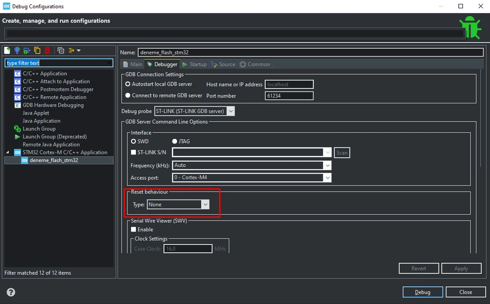The width and height of the screenshot is (490, 304).
Task: Select Connect to remote GDB server
Action: (x=128, y=95)
